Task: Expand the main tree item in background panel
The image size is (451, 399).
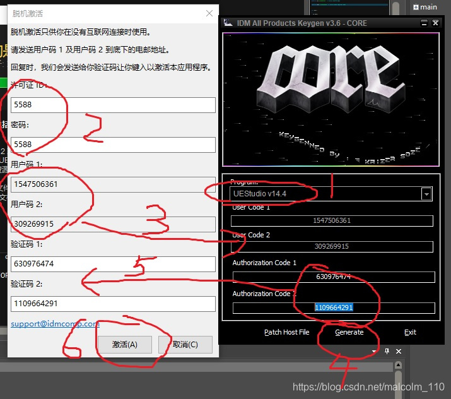Action: coord(416,7)
